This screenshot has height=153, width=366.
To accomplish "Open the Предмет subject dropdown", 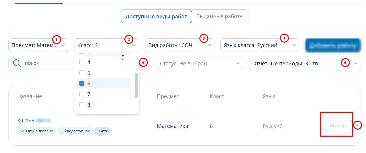I will 38,45.
